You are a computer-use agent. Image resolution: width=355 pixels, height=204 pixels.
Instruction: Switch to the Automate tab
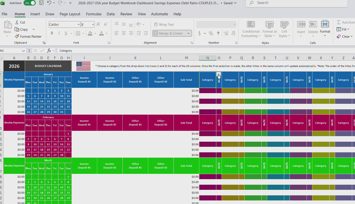point(159,14)
